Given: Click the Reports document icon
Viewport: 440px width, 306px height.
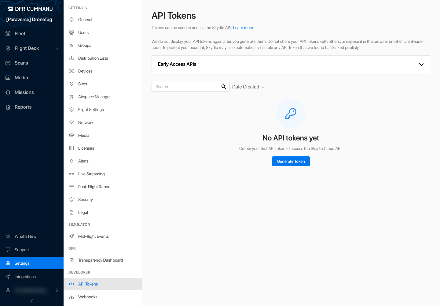Looking at the screenshot, I should click(8, 107).
